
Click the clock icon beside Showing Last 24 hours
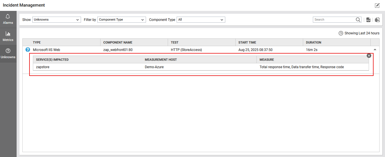341,33
